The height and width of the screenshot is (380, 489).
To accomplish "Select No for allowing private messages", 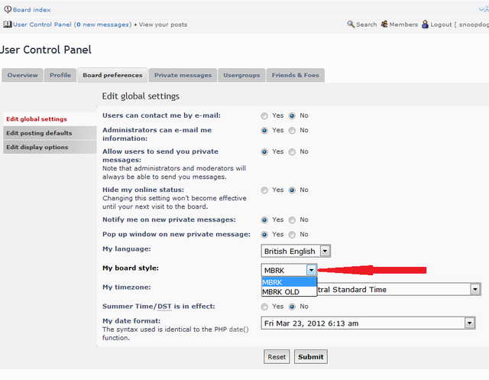I will [292, 152].
